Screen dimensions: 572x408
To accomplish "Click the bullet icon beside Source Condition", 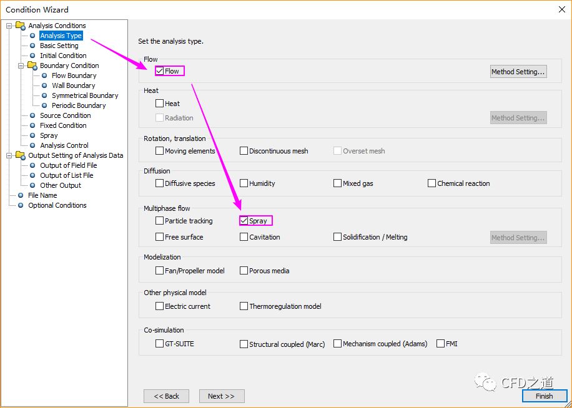I will [32, 115].
